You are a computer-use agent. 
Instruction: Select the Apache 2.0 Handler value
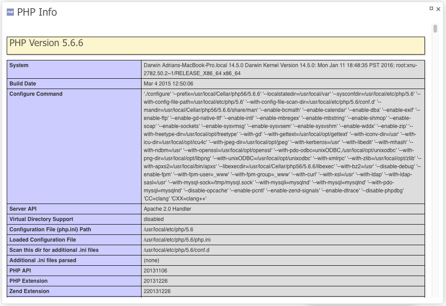[x=167, y=209]
